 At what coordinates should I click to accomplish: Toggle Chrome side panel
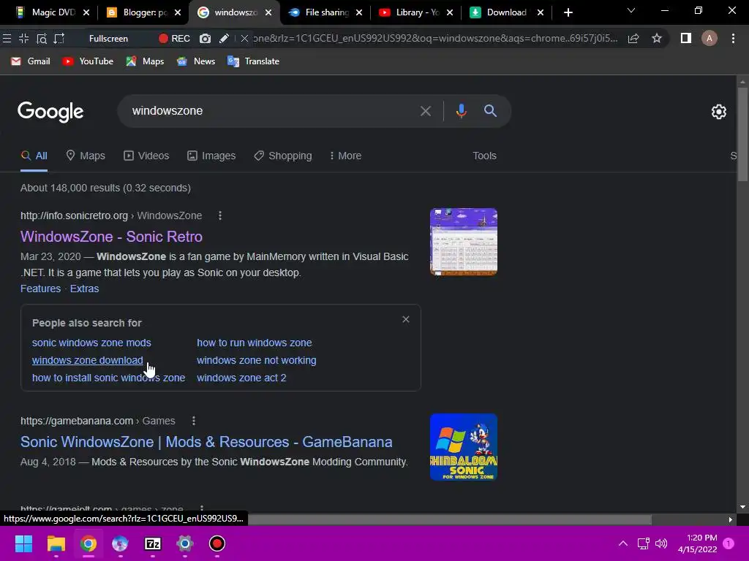click(x=686, y=38)
